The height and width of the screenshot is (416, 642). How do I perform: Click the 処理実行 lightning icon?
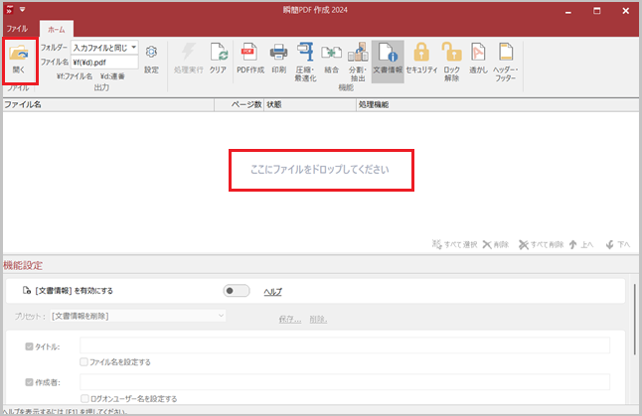tap(188, 59)
